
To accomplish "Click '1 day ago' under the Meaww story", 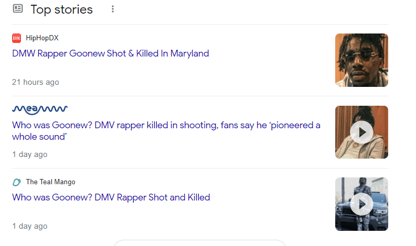I will tap(30, 154).
